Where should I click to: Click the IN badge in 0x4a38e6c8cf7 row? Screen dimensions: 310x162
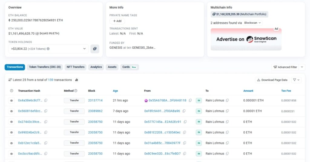click(x=199, y=100)
